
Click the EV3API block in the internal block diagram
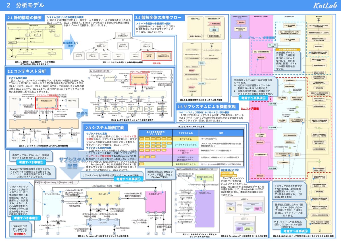click(103, 222)
